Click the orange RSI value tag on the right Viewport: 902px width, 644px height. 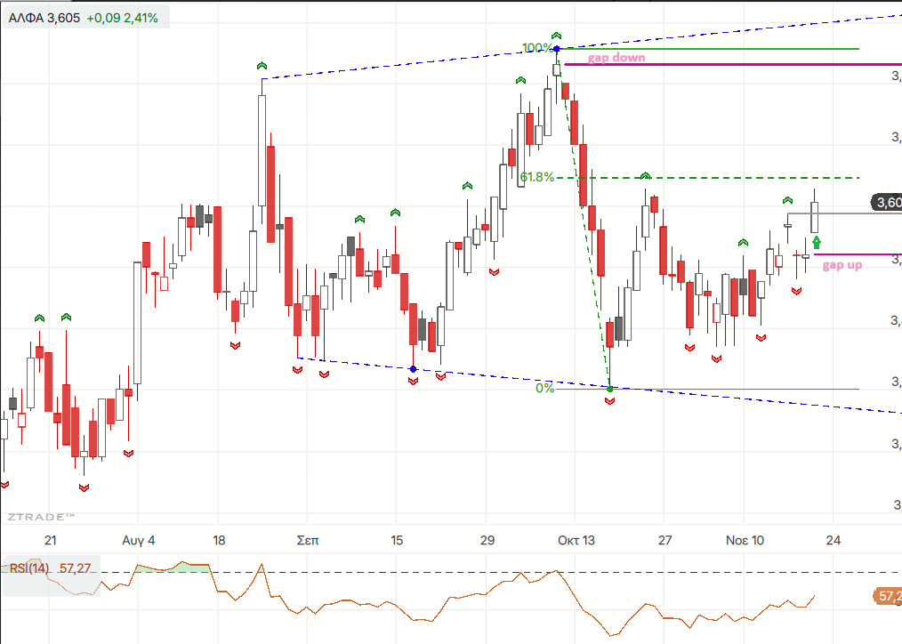[x=886, y=596]
